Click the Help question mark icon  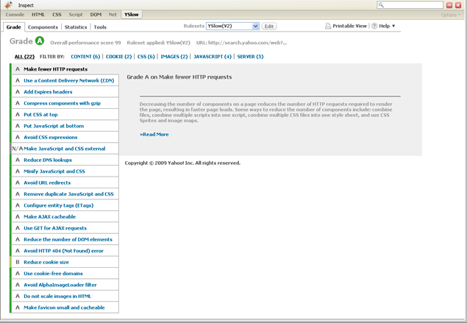click(374, 26)
